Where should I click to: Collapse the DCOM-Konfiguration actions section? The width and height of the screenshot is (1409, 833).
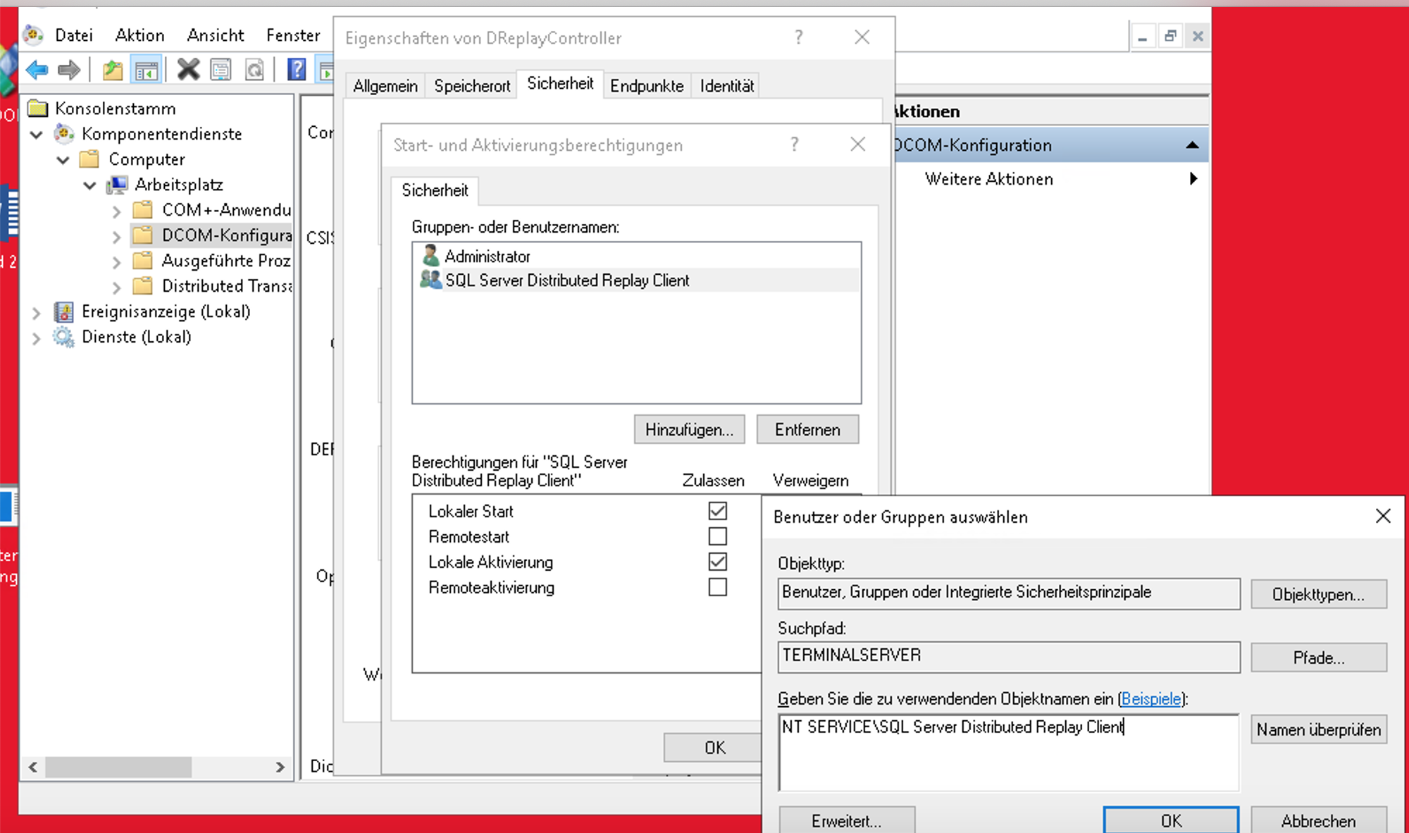1192,144
